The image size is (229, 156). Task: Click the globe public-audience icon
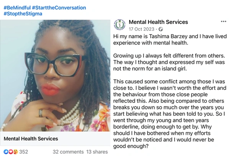[161, 29]
